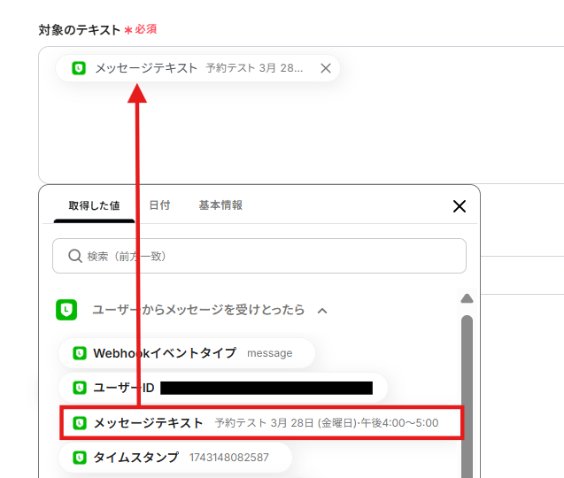Insert the ユーザーID value
Image resolution: width=564 pixels, height=478 pixels.
(223, 388)
